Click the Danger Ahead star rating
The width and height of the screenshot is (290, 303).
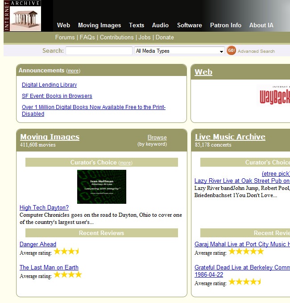pos(66,252)
